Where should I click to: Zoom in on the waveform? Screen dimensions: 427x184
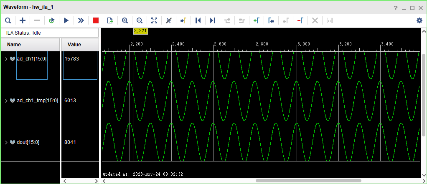[x=125, y=20]
